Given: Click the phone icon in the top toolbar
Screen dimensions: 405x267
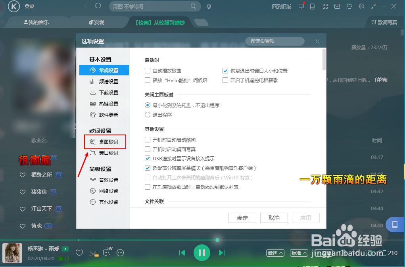Looking at the screenshot, I should 312,6.
